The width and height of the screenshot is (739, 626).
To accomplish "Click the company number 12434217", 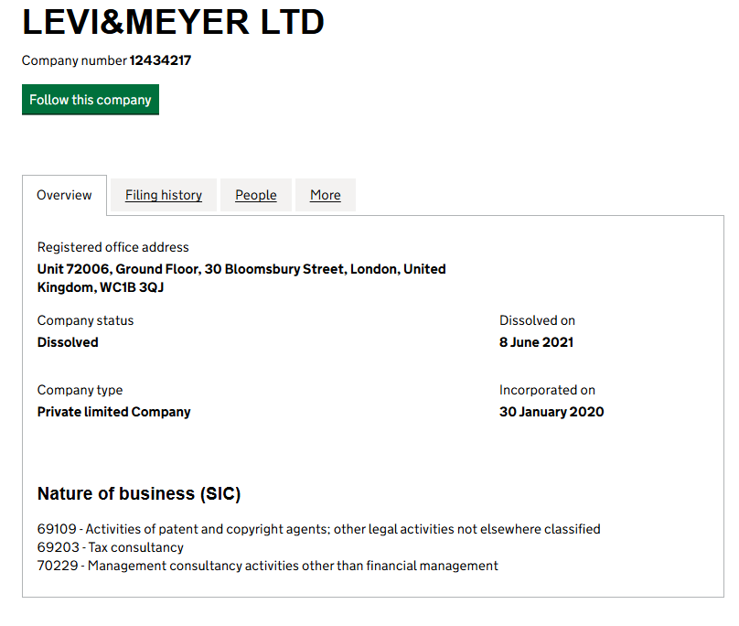I will (160, 60).
